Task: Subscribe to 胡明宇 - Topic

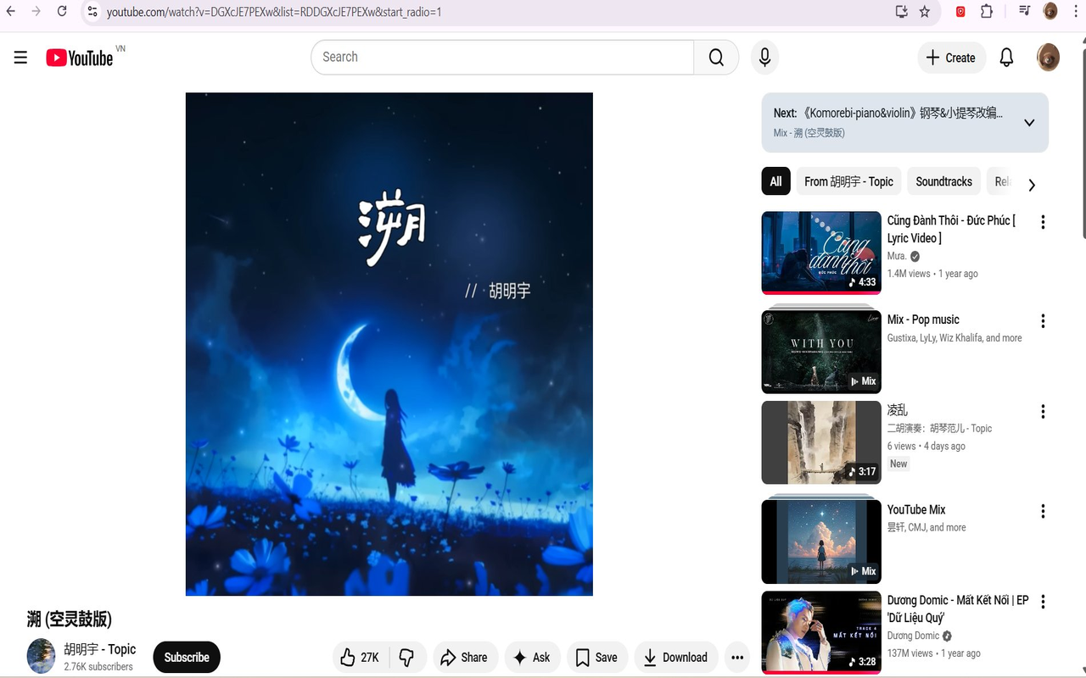Action: pyautogui.click(x=187, y=658)
